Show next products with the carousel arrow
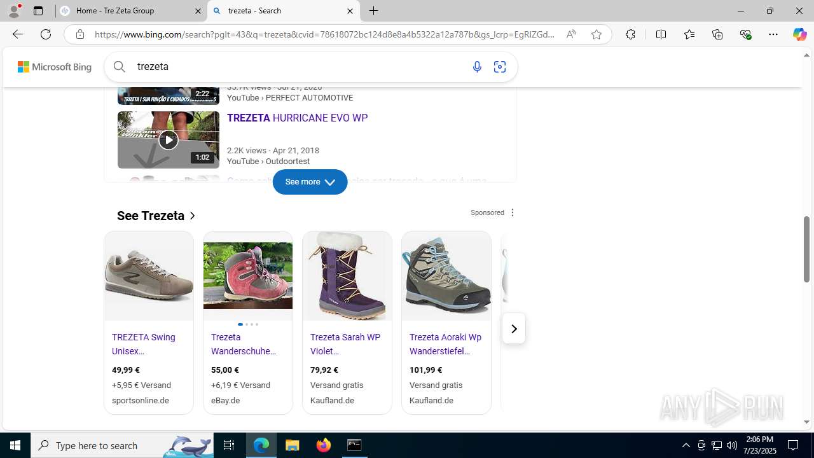The height and width of the screenshot is (458, 814). [x=514, y=329]
